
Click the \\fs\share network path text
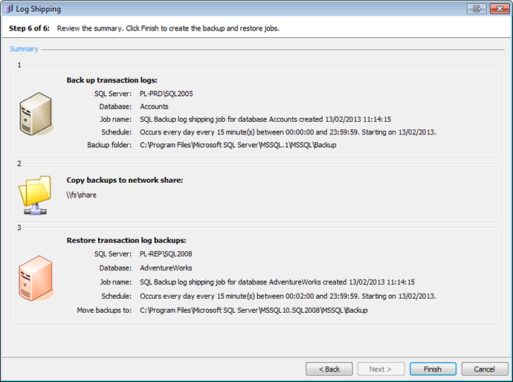tap(82, 195)
